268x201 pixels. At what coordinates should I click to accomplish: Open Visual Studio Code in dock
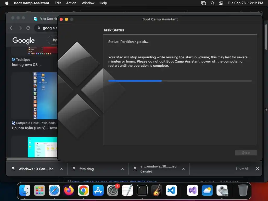[x=171, y=190]
